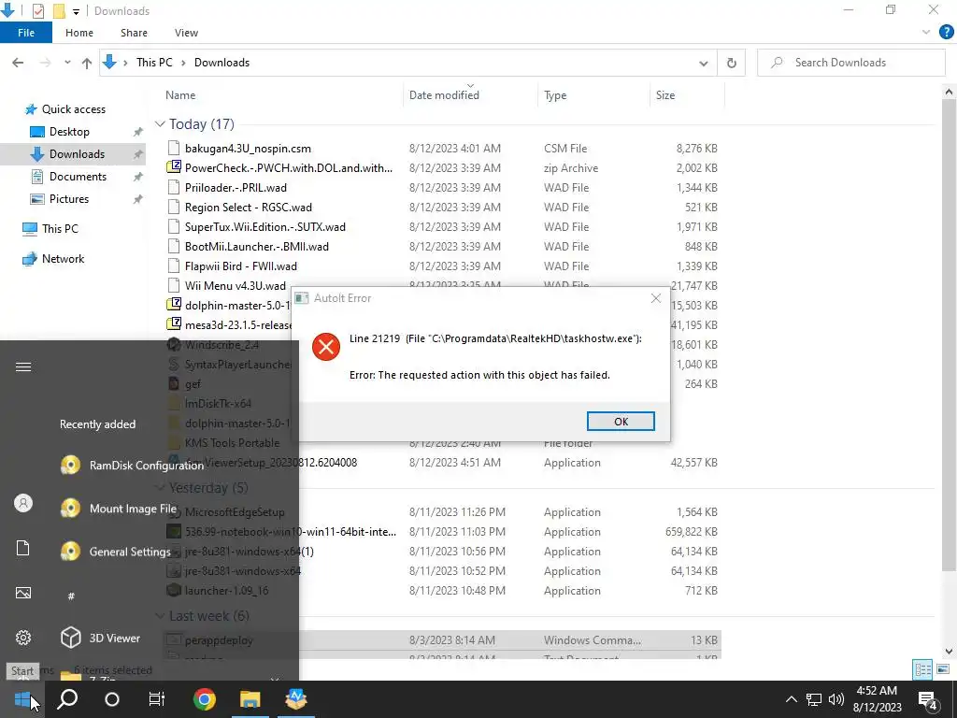Click OK in the AutoIt Error dialog
Viewport: 957px width, 718px height.
621,422
